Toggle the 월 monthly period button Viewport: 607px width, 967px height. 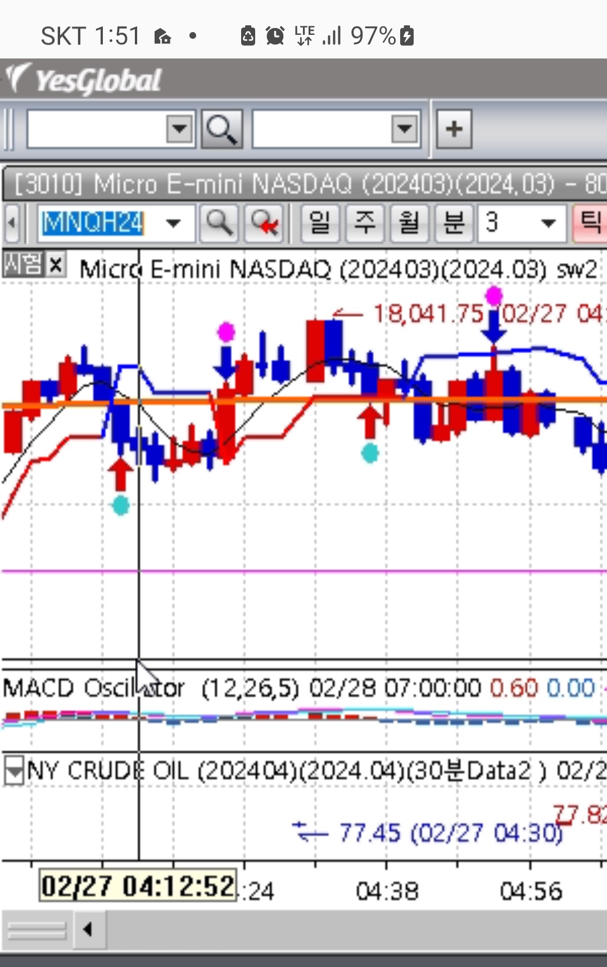(409, 223)
